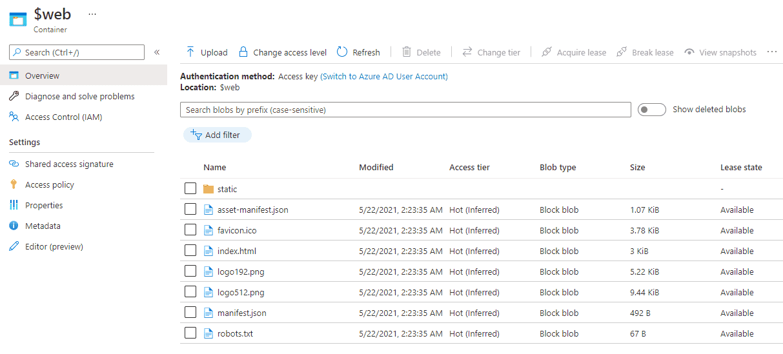783x354 pixels.
Task: Select the logo192.png checkbox
Action: coord(190,271)
